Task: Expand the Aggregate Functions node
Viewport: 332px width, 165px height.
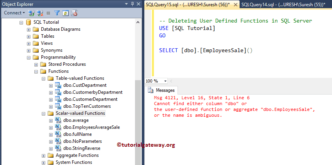Action: click(43, 156)
